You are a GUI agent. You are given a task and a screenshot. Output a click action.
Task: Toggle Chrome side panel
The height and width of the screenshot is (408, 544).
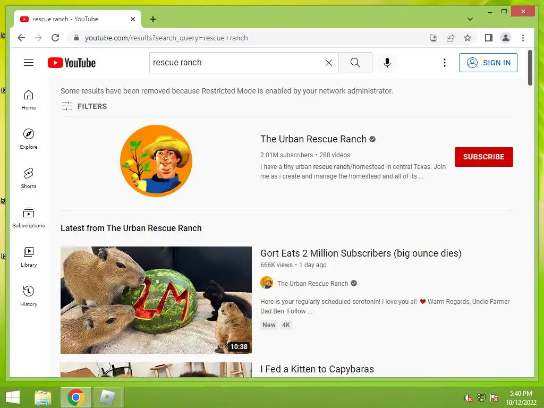489,38
